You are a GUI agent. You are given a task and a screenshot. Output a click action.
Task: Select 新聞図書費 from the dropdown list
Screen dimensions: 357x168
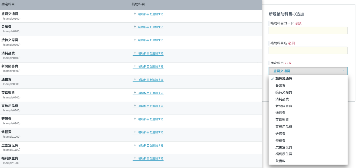(308, 106)
